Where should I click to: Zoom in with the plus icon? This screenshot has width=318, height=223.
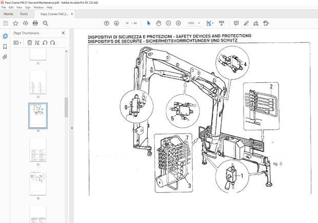tap(178, 23)
